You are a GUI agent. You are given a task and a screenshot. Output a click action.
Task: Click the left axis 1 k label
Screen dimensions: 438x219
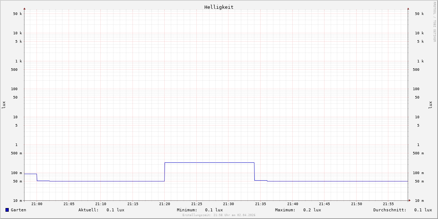coord(19,61)
